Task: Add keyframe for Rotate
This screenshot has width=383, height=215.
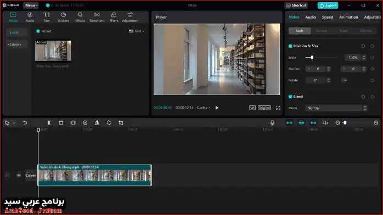Action: point(372,80)
